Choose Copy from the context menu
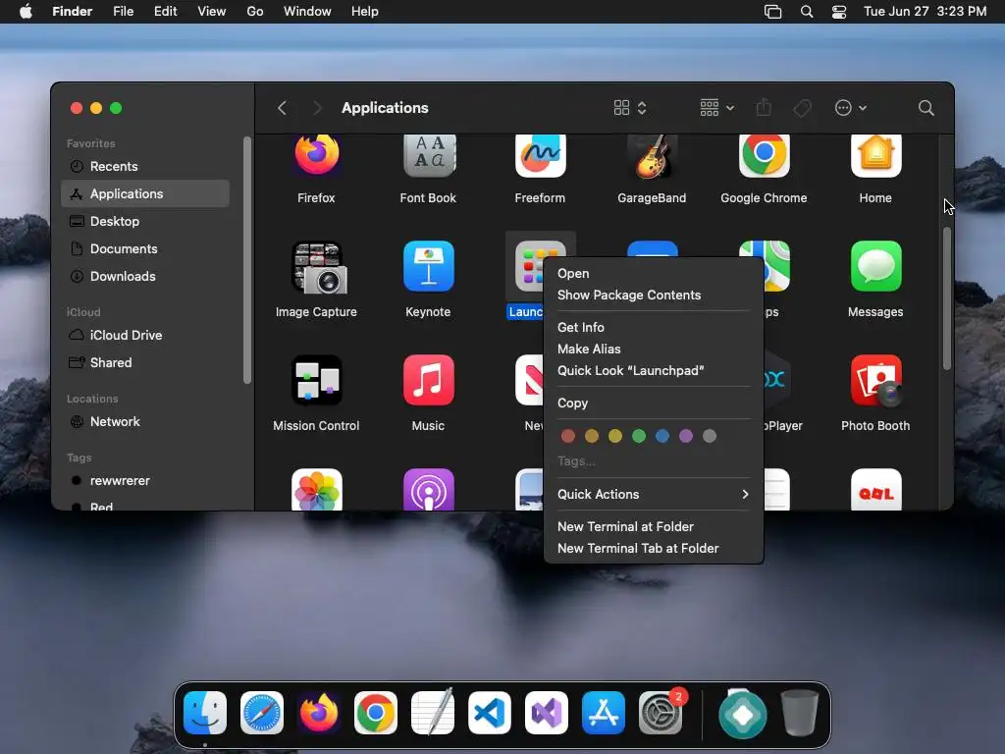 click(x=653, y=403)
